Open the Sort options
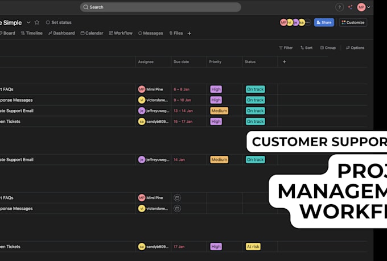This screenshot has height=261, width=387. tap(306, 48)
